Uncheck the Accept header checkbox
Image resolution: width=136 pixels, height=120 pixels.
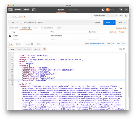click(x=10, y=36)
